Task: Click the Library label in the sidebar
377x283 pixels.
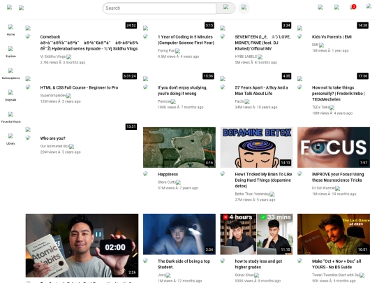Action: 10,143
